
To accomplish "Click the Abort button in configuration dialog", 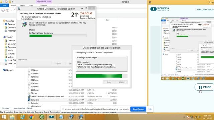I will [x=121, y=82].
